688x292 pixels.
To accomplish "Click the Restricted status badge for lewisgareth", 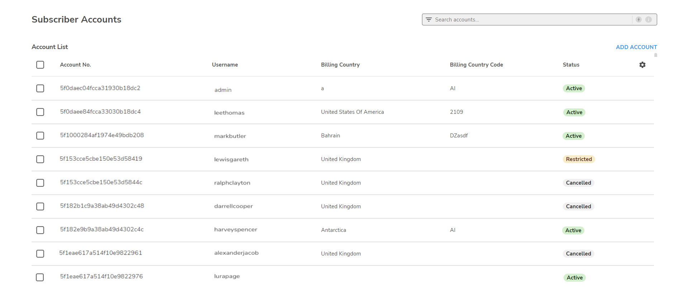I will [x=579, y=159].
